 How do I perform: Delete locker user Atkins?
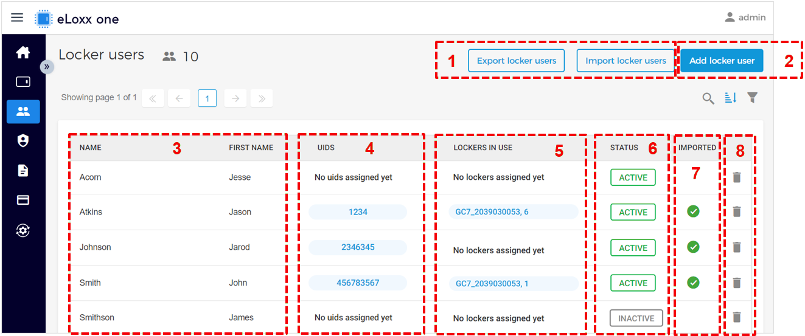tap(737, 211)
